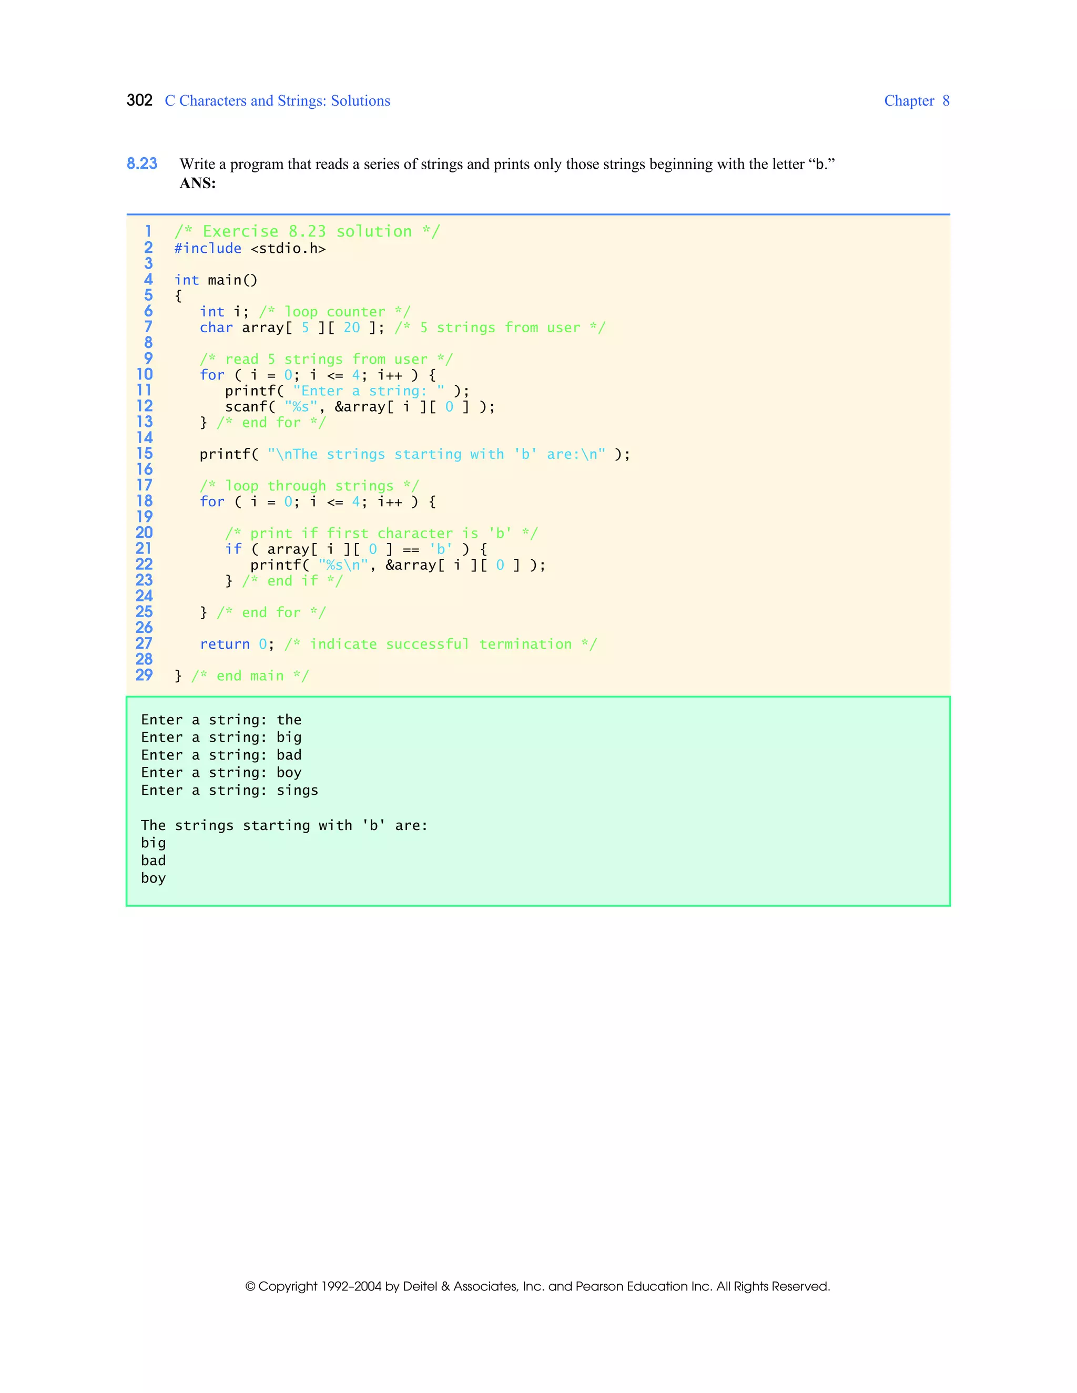Click the 'return' keyword on line 27
The image size is (1077, 1393).
pyautogui.click(x=225, y=644)
